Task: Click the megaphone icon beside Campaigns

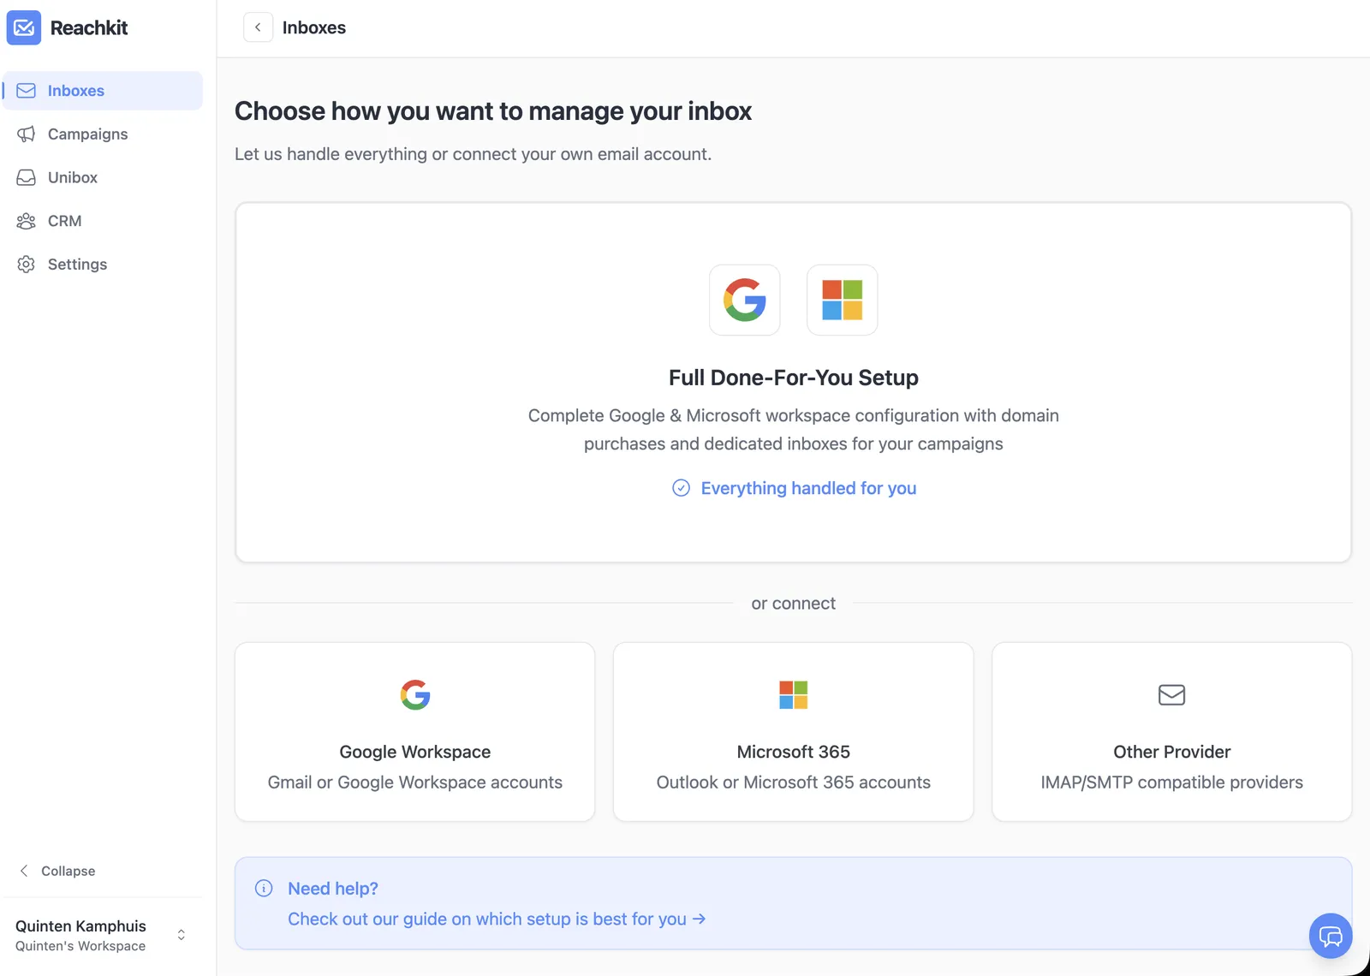Action: pyautogui.click(x=27, y=134)
